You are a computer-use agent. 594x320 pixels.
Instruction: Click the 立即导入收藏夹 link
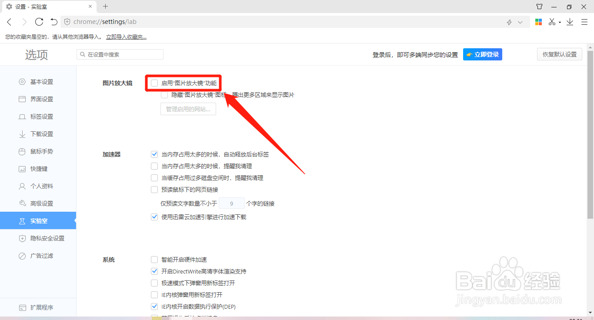(x=126, y=37)
